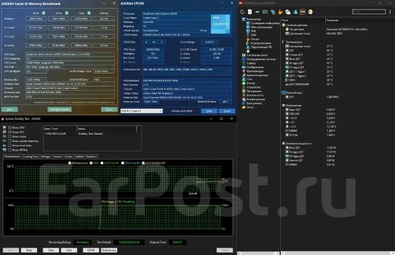The width and height of the screenshot is (395, 255).
Task: Click 1368 RPM fan value
Action: pyautogui.click(x=332, y=97)
